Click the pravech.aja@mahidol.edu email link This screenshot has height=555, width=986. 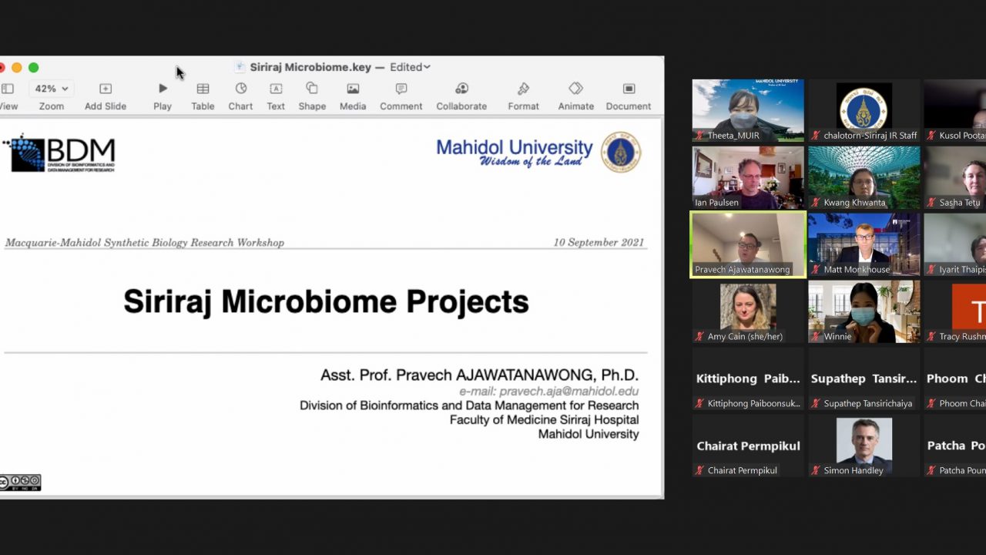548,391
